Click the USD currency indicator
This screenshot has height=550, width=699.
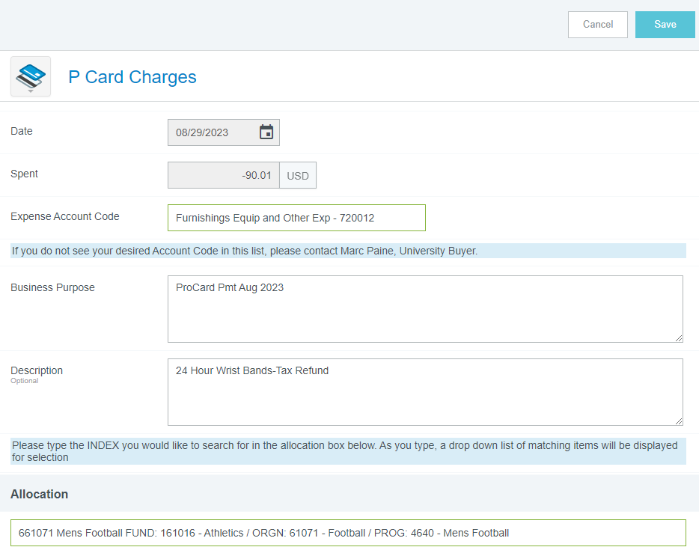pyautogui.click(x=298, y=176)
